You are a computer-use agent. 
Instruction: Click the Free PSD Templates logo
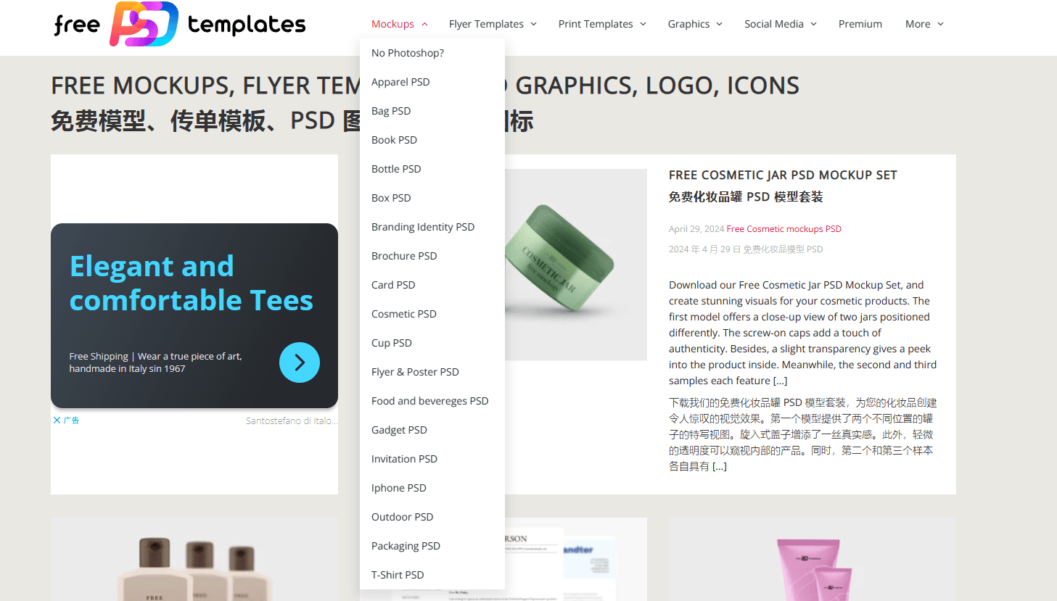coord(178,24)
